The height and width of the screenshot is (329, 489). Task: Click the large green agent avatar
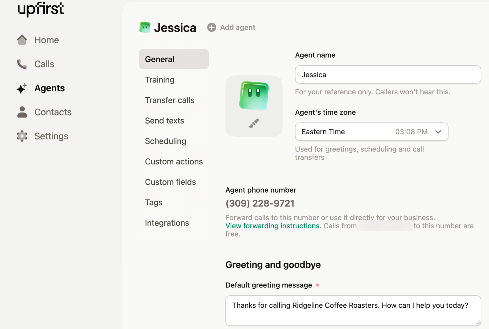[x=254, y=96]
